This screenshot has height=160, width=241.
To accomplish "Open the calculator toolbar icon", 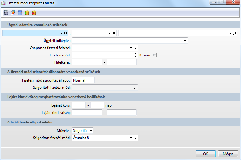I will [x=20, y=13].
